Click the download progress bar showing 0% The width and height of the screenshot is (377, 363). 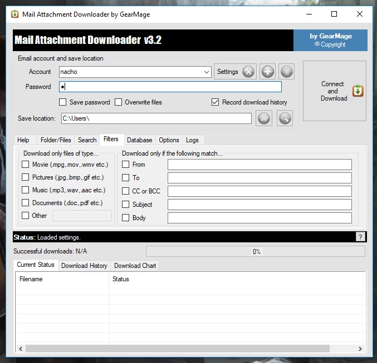tap(256, 251)
